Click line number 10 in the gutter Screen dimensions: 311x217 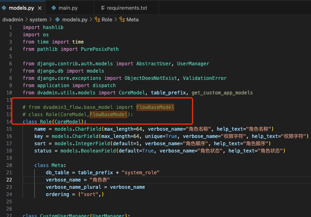[9, 93]
